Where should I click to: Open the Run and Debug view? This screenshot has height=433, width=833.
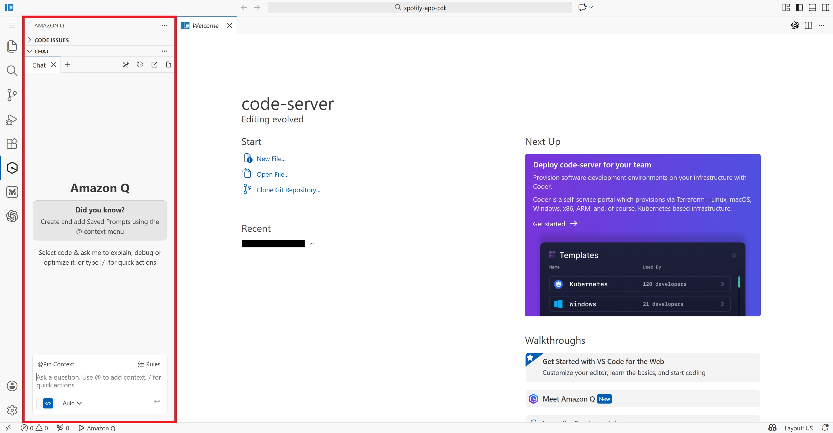12,120
